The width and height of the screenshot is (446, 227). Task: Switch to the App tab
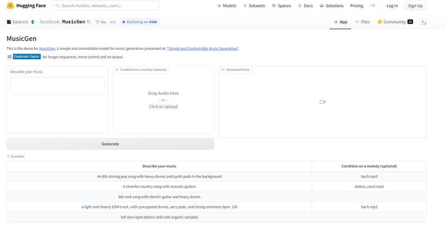340,22
